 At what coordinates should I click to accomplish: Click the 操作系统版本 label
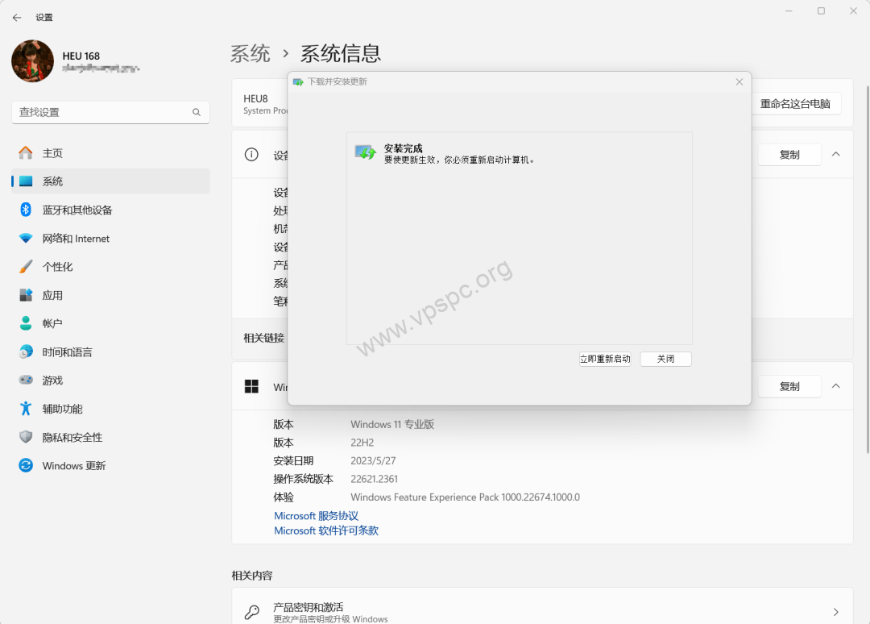(303, 479)
